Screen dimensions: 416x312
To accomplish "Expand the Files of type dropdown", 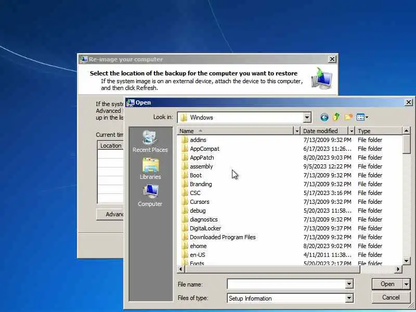I will [349, 298].
